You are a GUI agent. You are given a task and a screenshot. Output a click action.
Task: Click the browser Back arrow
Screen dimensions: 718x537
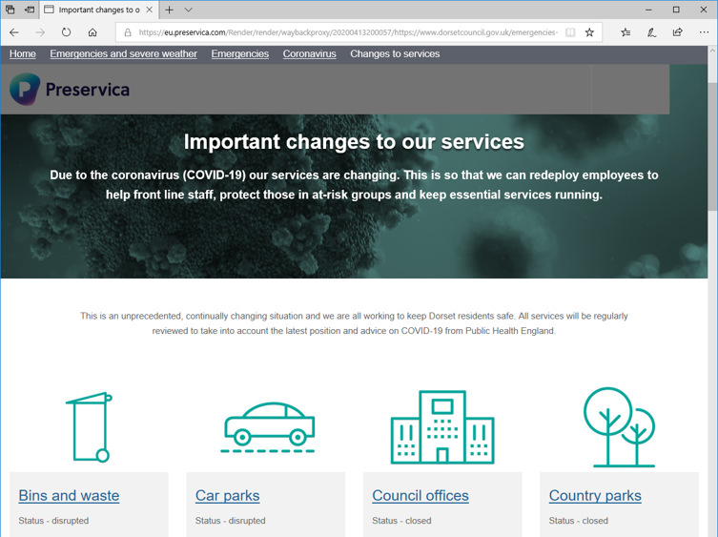pyautogui.click(x=14, y=32)
